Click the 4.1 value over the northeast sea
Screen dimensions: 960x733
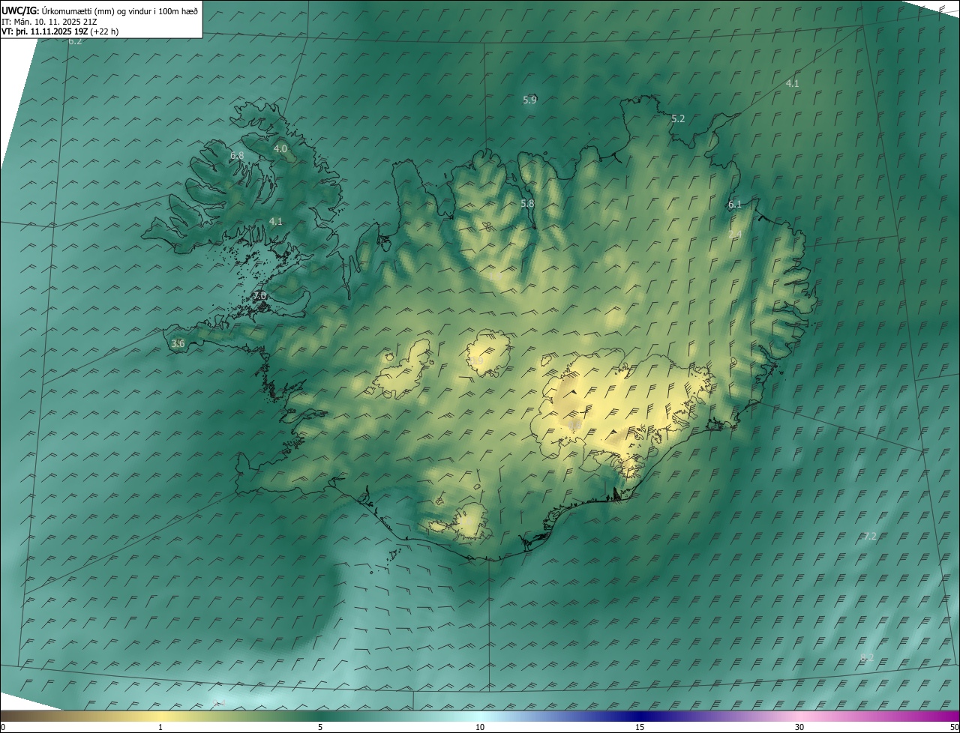(x=792, y=83)
